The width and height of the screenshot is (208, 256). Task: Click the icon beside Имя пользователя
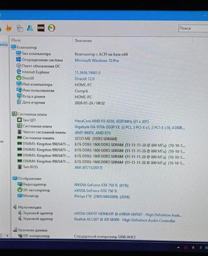click(x=19, y=90)
